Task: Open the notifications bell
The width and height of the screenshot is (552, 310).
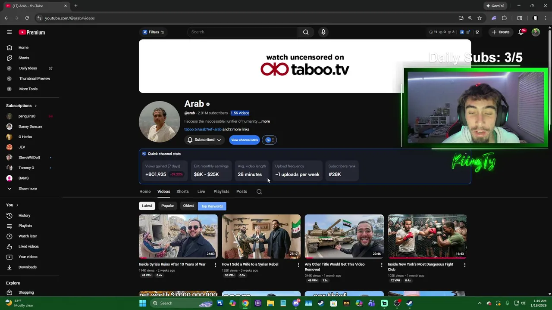Action: 521,32
